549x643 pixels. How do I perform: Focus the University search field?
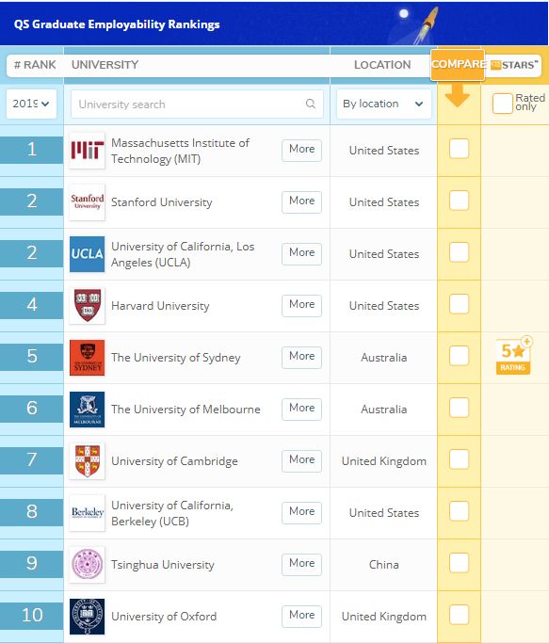click(x=197, y=104)
